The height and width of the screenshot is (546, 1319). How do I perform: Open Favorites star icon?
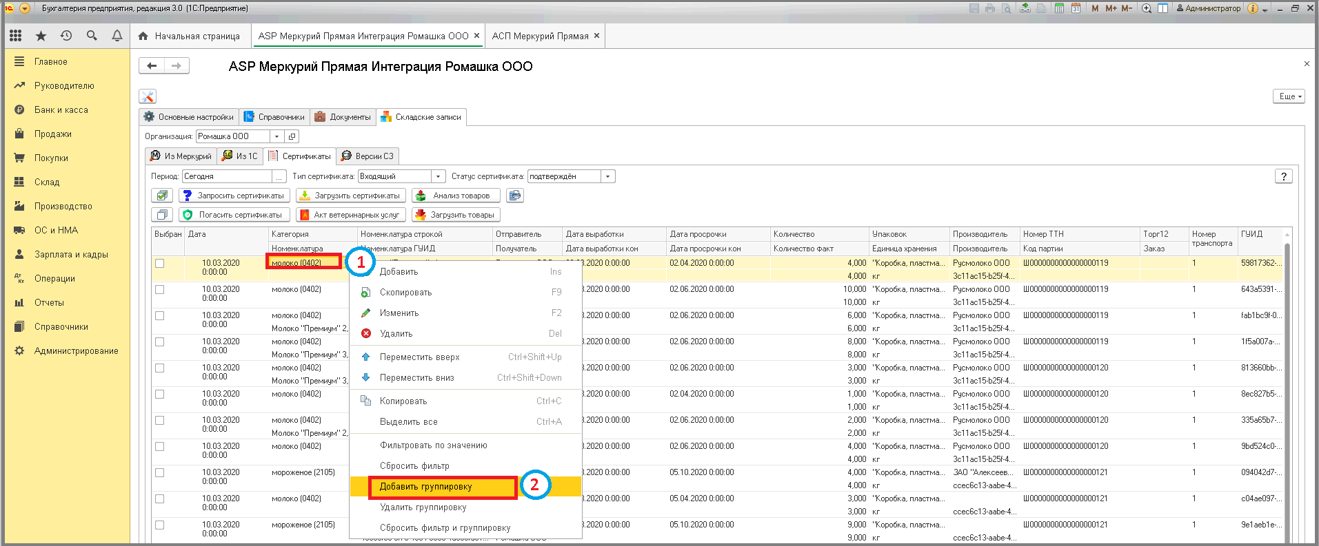[x=41, y=36]
